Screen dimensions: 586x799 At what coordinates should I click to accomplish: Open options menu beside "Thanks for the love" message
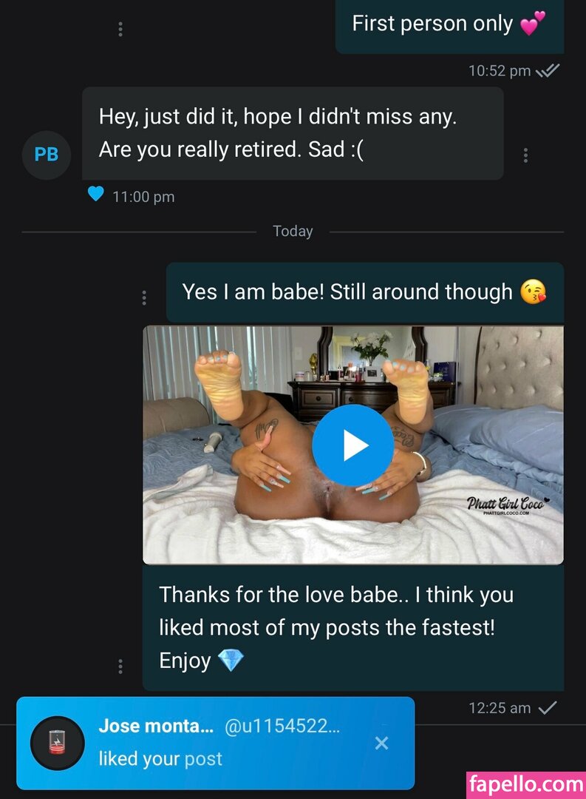[x=120, y=666]
